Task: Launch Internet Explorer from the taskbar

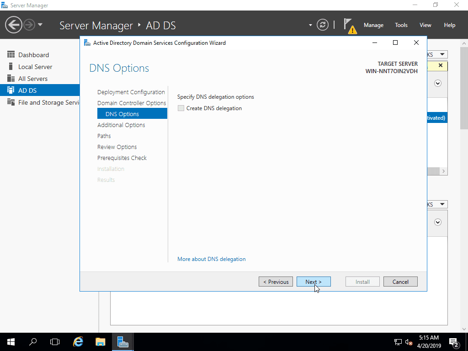Action: [x=78, y=342]
